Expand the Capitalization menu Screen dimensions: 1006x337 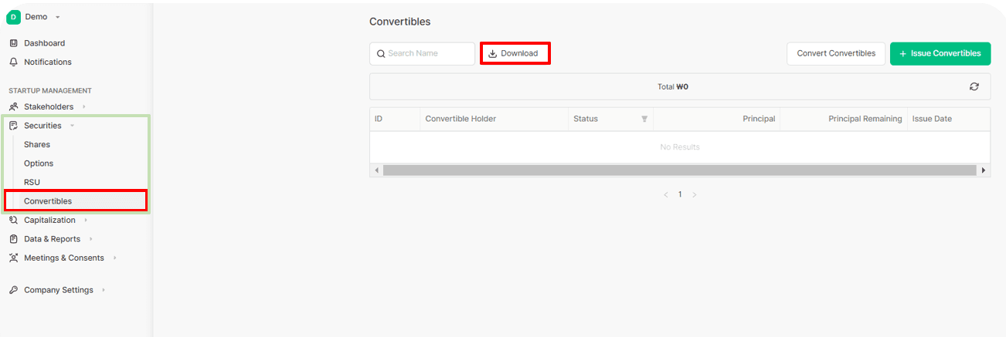click(49, 220)
